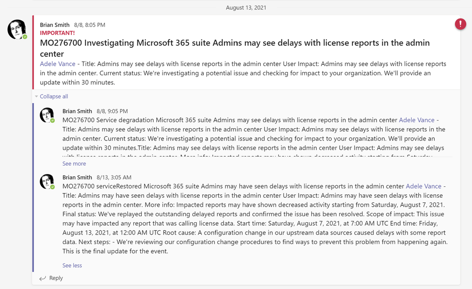
Task: Collapse all replies in the thread
Action: (x=53, y=96)
